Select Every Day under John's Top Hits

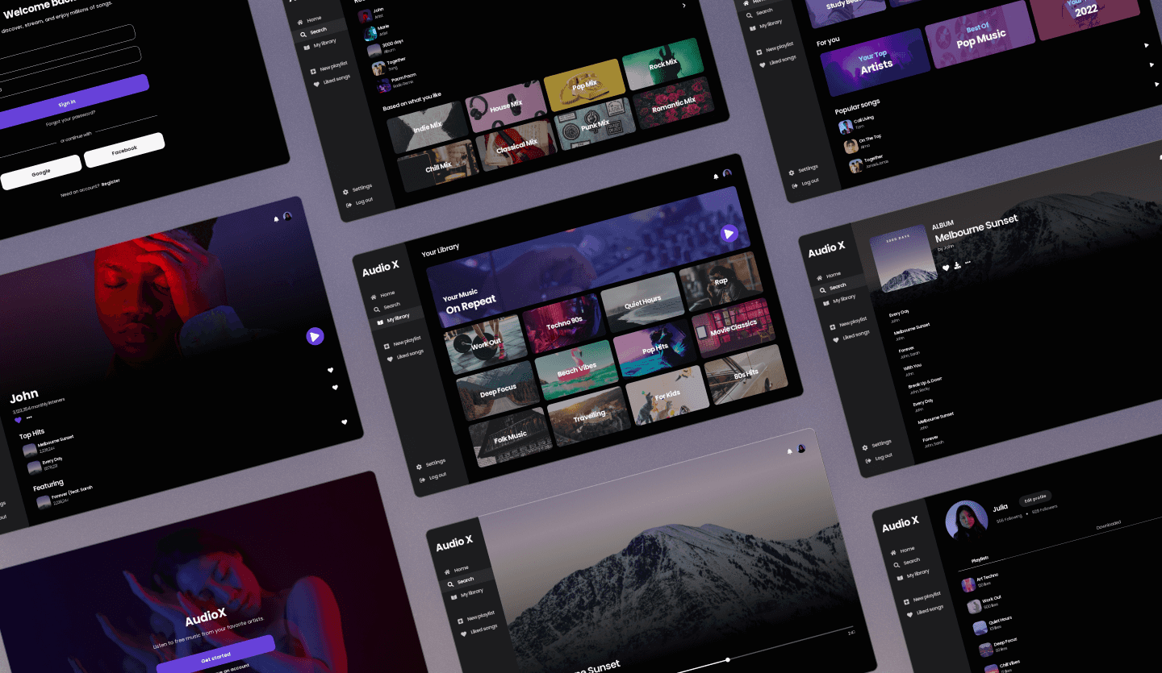click(44, 466)
